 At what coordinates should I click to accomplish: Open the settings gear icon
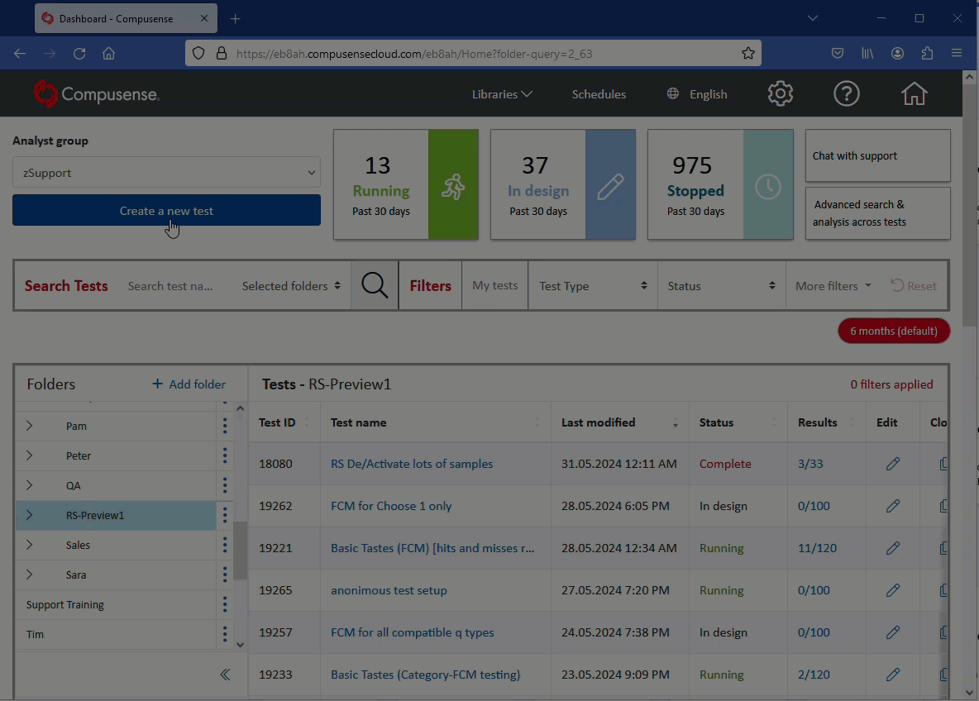click(780, 93)
